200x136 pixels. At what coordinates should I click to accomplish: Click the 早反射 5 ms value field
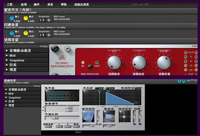pos(99,88)
